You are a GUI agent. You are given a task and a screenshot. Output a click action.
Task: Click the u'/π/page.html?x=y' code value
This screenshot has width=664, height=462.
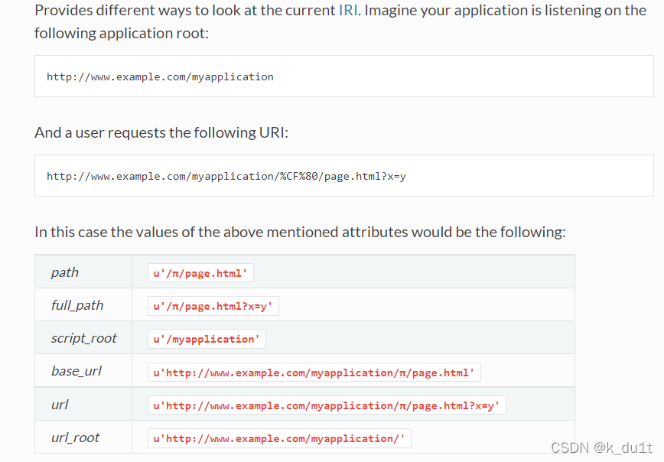(x=213, y=306)
